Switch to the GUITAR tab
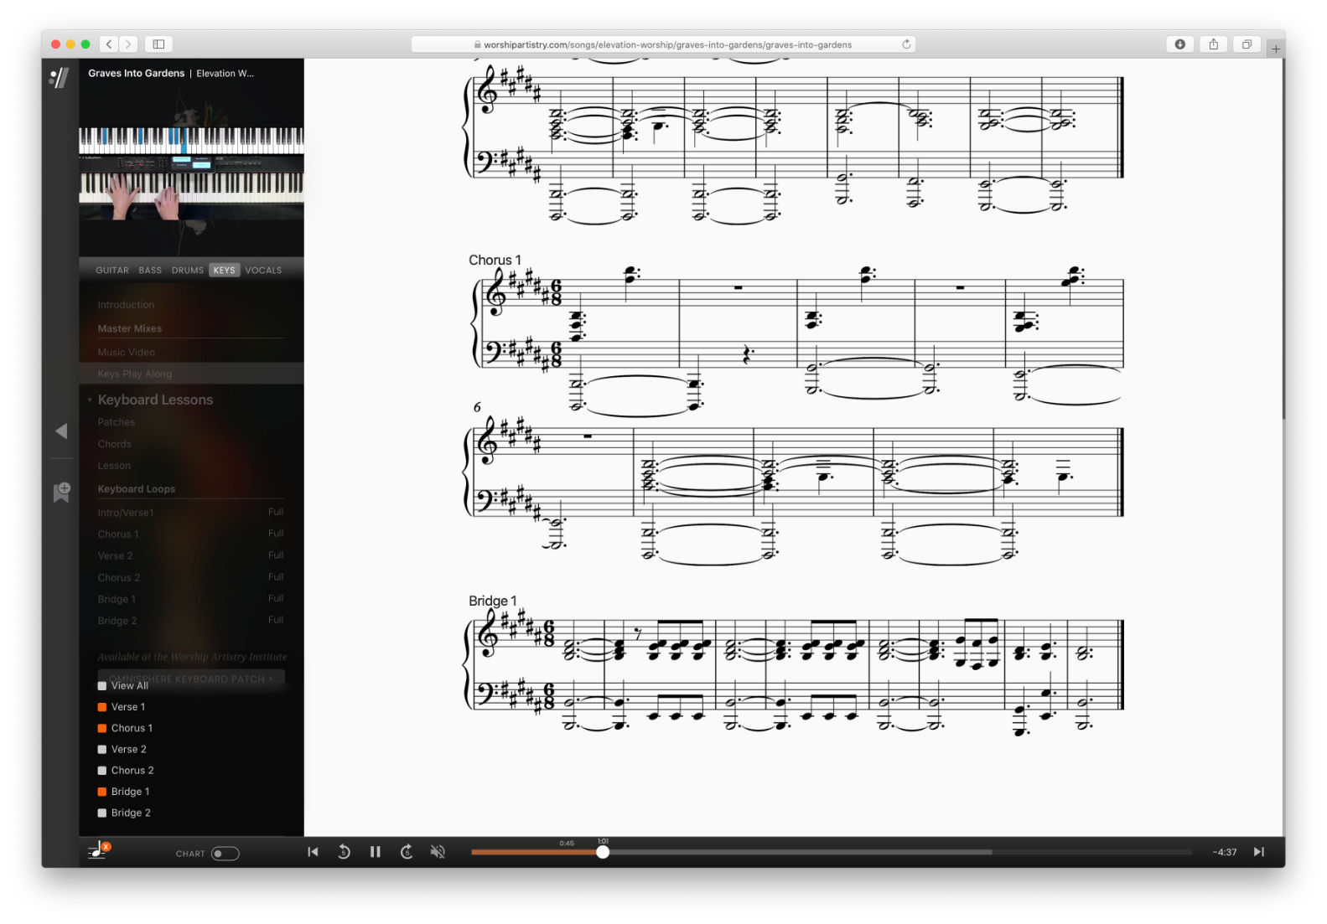 (x=112, y=271)
